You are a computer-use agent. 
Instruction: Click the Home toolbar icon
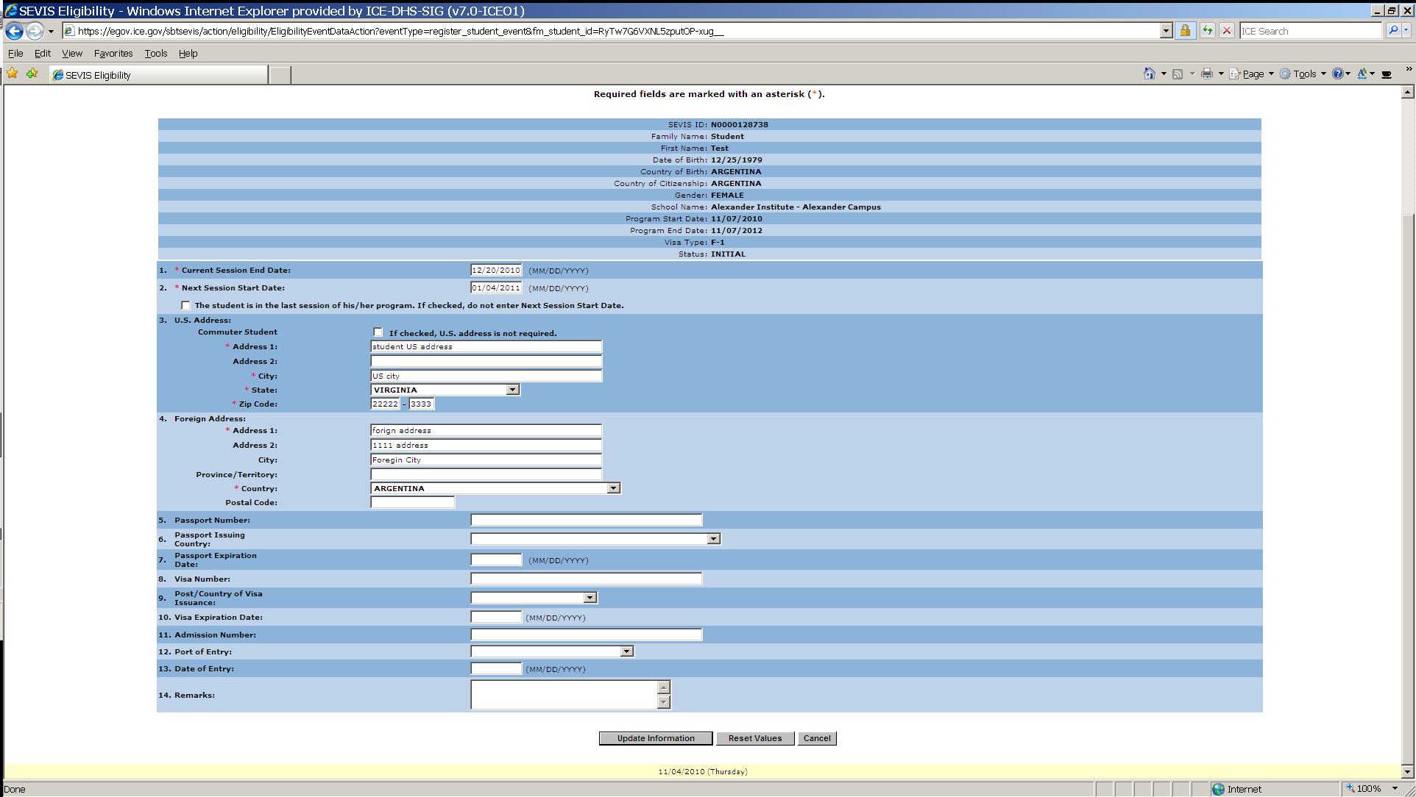[1149, 74]
